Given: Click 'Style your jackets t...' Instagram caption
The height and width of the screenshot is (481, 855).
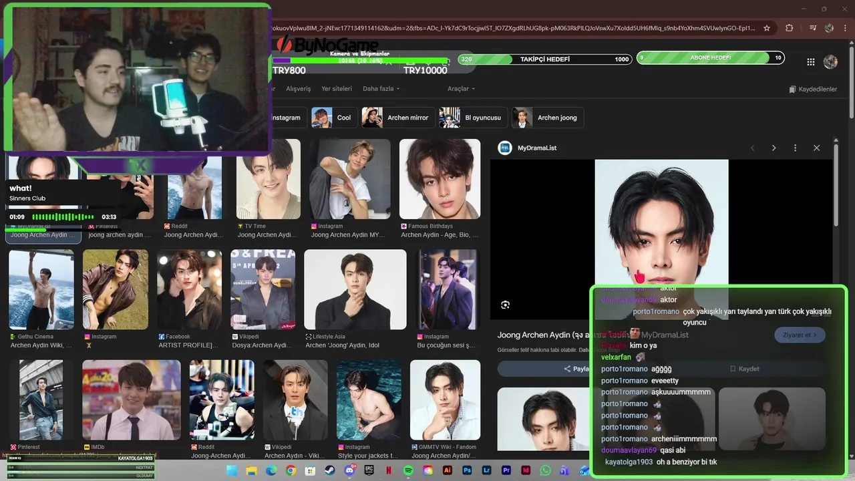Looking at the screenshot, I should [367, 456].
